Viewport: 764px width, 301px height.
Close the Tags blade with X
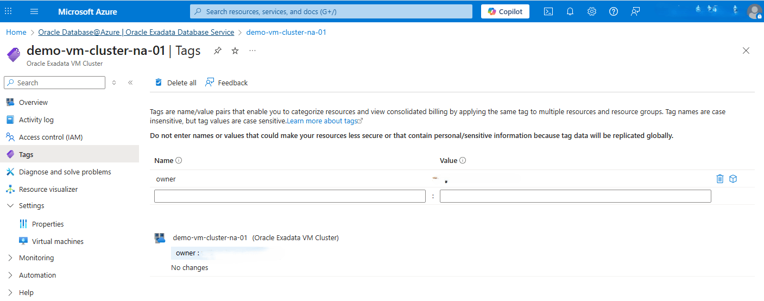(x=746, y=51)
